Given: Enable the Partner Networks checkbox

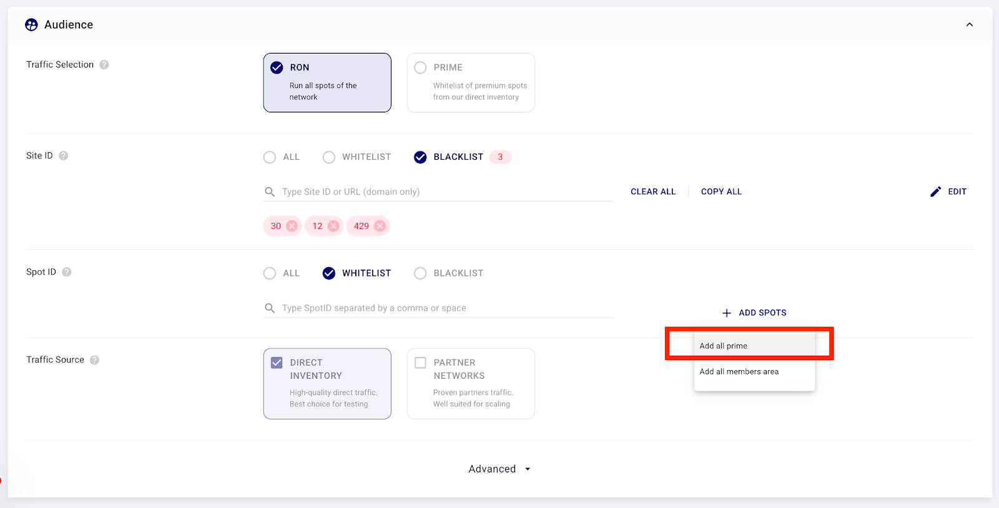Looking at the screenshot, I should (x=421, y=363).
